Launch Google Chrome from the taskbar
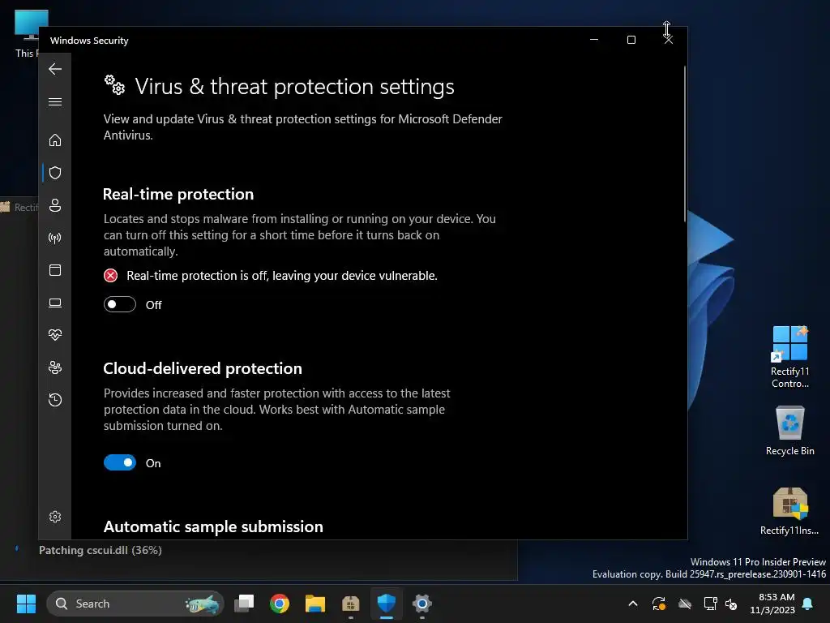Screen dimensions: 830x623 (x=280, y=604)
